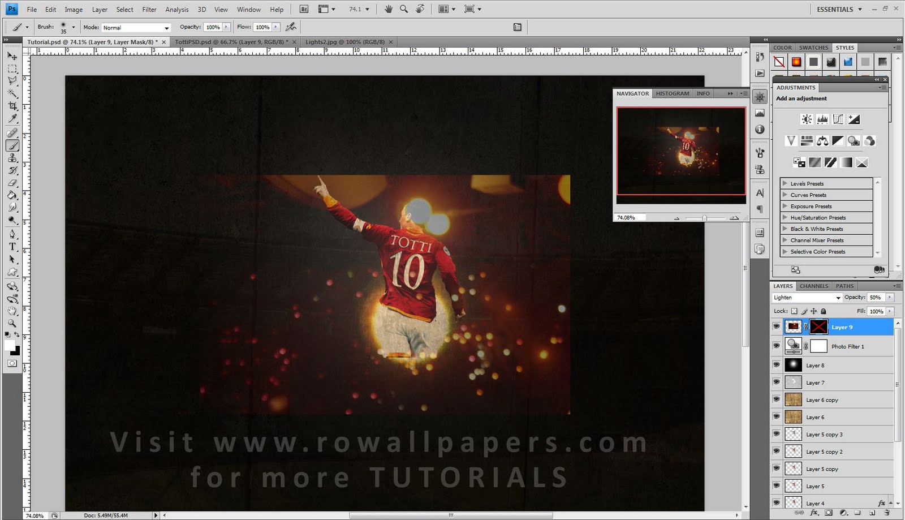Screen dimensions: 905x520
Task: Open the layer Opacity slider arrow
Action: [x=890, y=298]
